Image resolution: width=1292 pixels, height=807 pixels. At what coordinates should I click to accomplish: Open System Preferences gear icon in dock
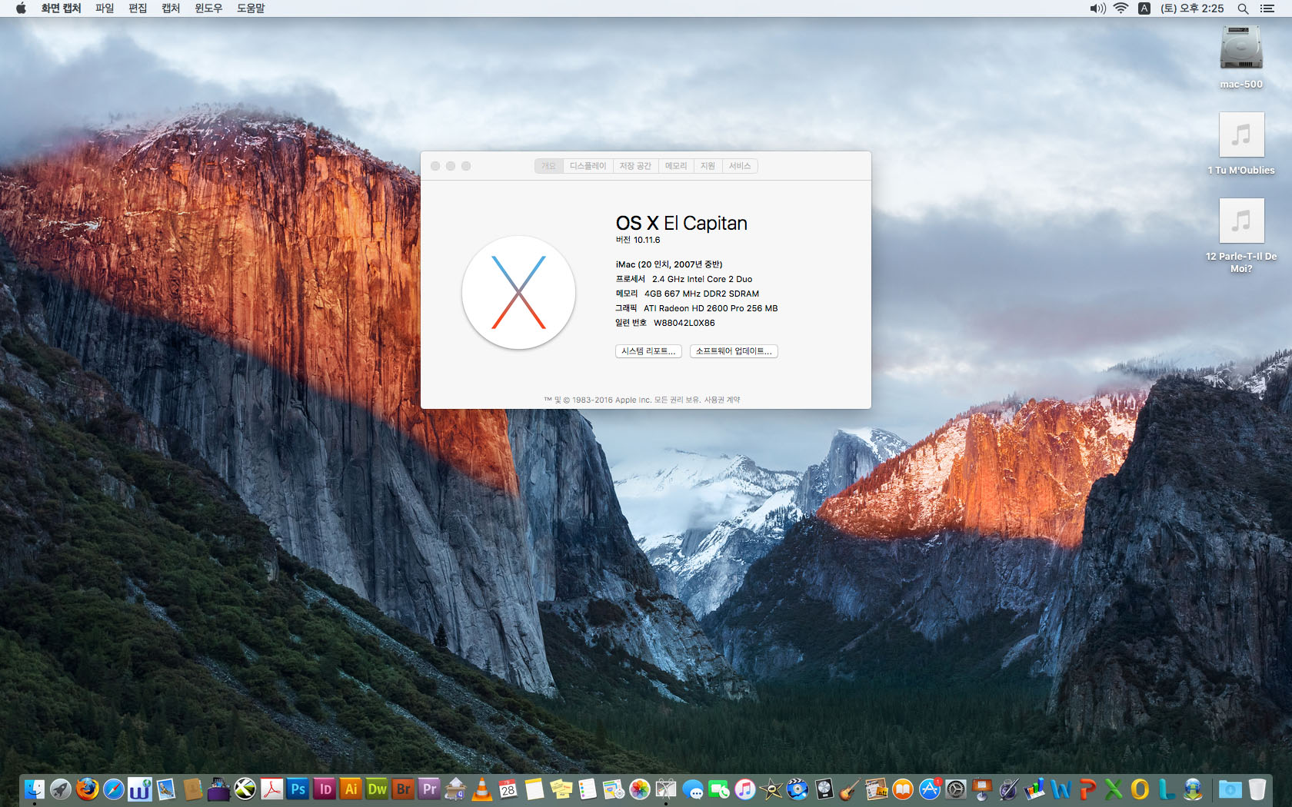pyautogui.click(x=955, y=789)
